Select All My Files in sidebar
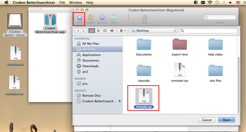 click(x=97, y=44)
